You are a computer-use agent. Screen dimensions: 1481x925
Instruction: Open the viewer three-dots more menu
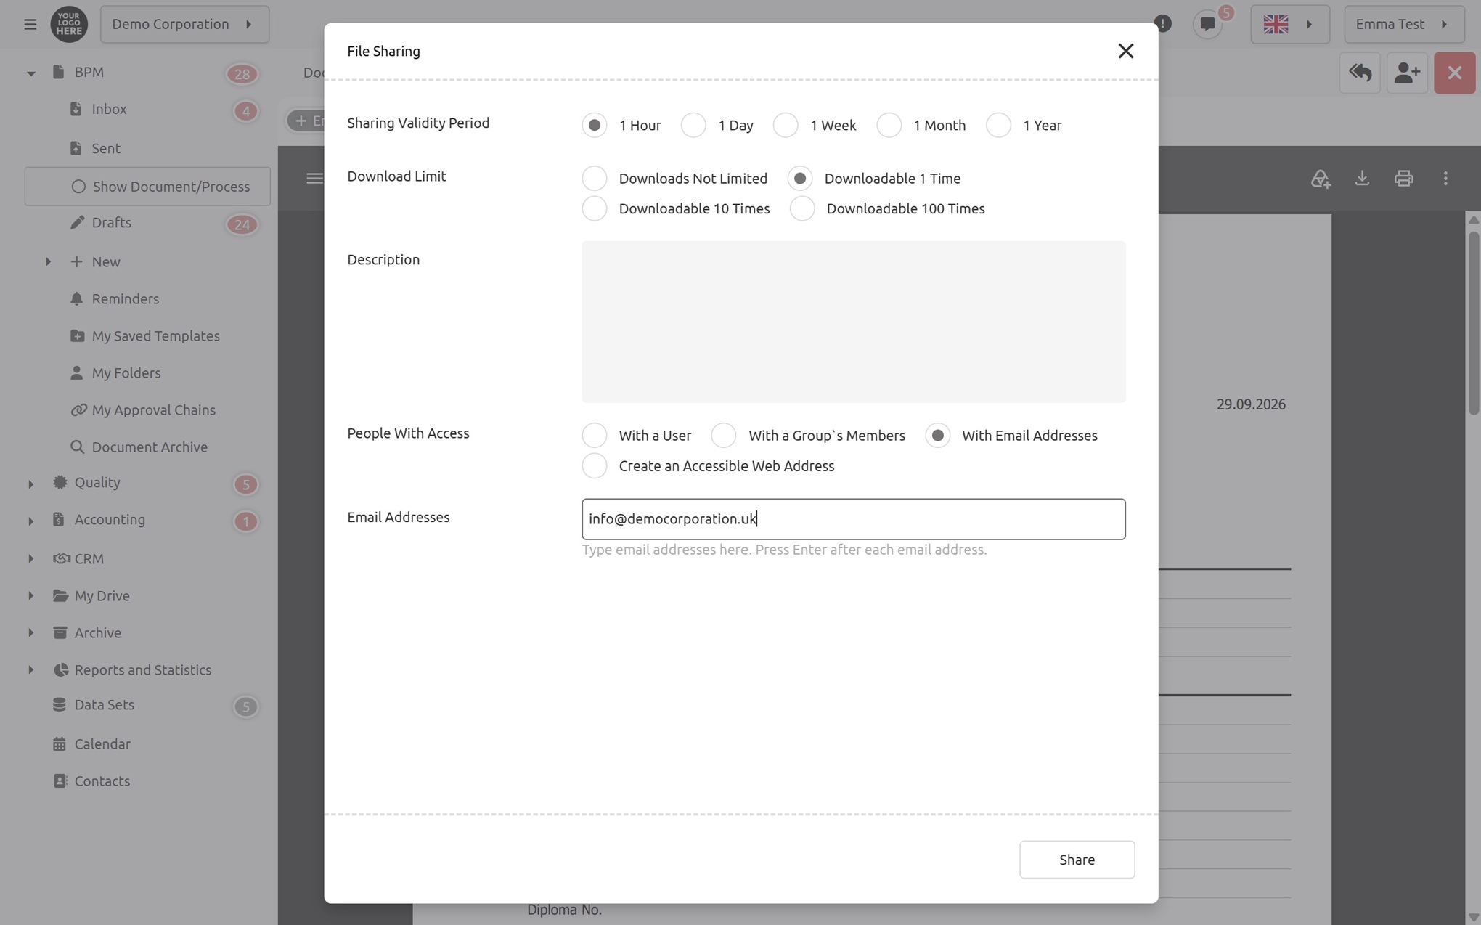point(1445,178)
